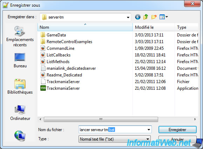Select the blank TrackmaniaServer Fichier icon
Viewport: 203px width, 149px height.
tap(43, 82)
